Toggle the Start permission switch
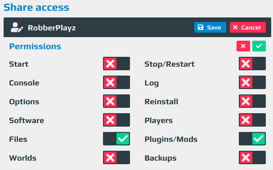Viewport: 273px width, 170px height. (116, 64)
